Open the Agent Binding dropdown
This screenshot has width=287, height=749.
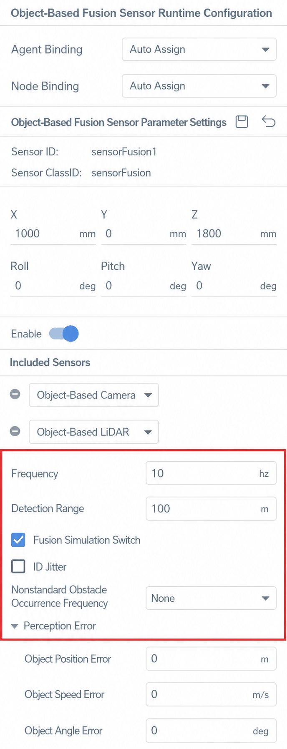pyautogui.click(x=199, y=49)
